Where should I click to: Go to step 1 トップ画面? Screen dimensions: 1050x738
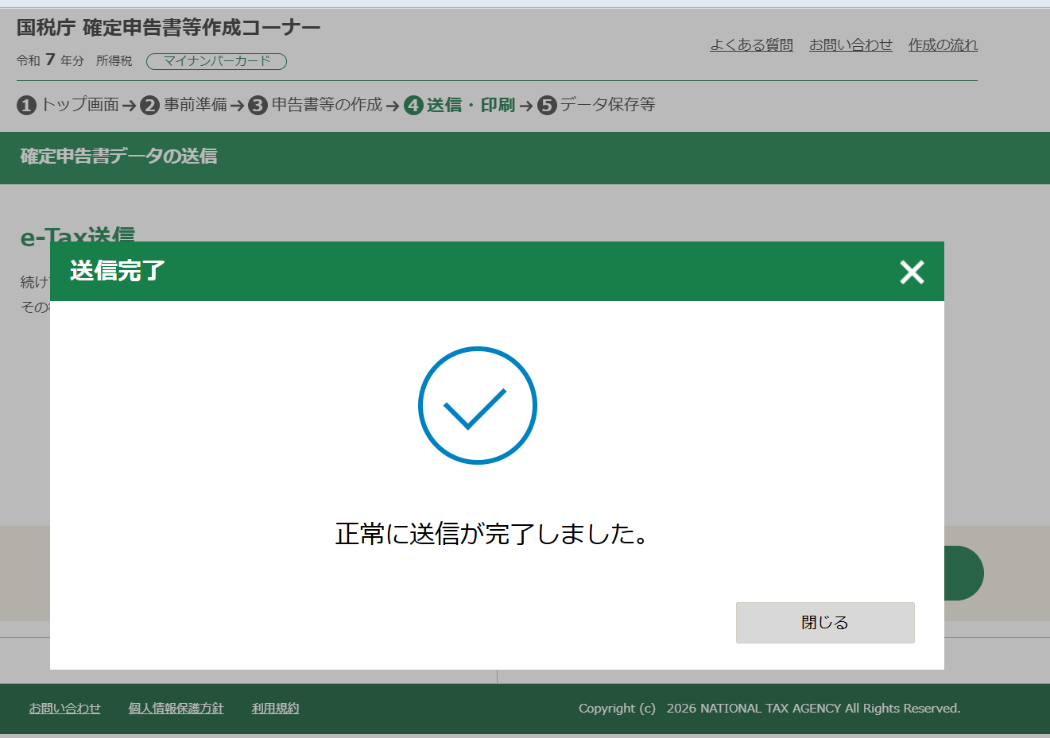click(x=68, y=105)
